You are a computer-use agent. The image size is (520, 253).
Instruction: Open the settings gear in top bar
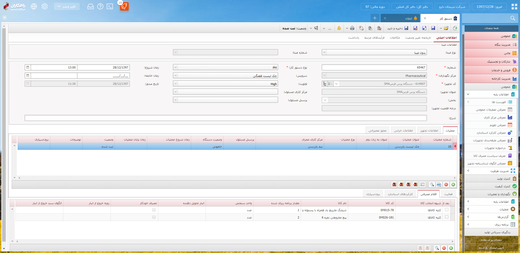click(x=45, y=7)
